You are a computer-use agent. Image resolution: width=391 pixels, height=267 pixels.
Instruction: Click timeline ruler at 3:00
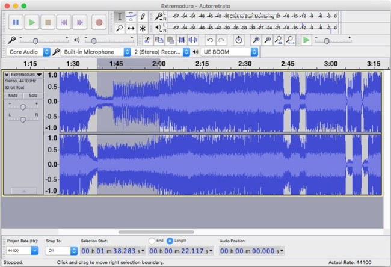click(331, 64)
